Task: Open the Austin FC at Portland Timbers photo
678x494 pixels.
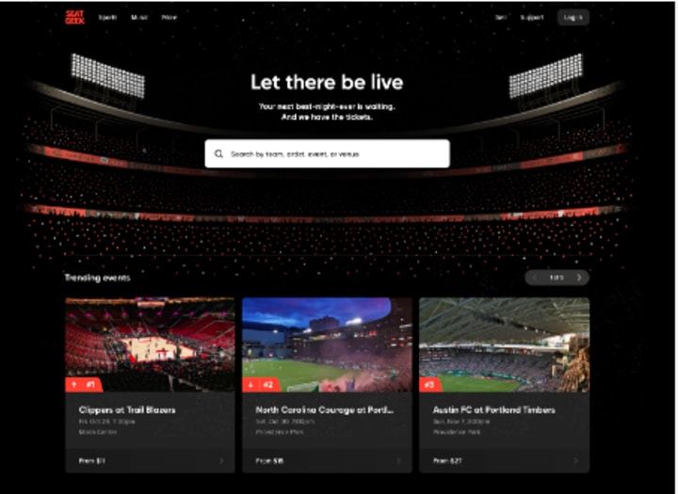Action: pyautogui.click(x=504, y=344)
